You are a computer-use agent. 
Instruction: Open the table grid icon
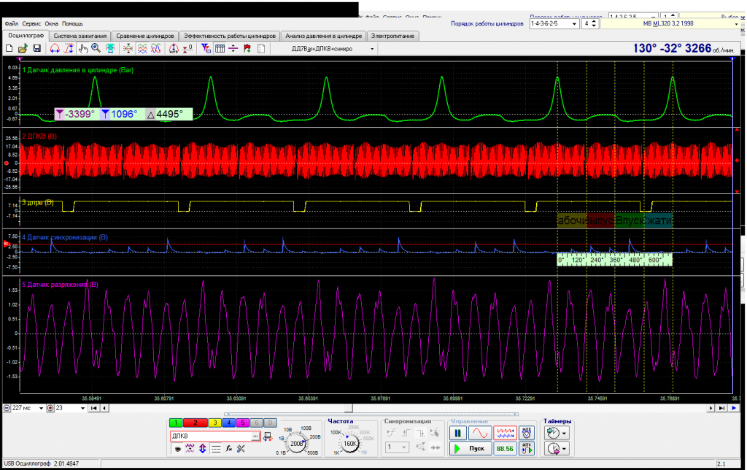coord(220,49)
